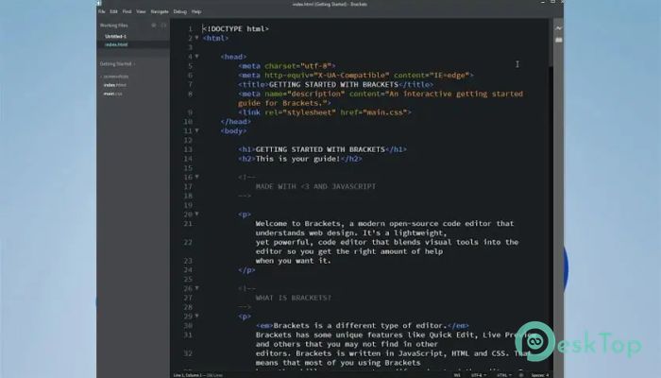Click the Live Preview lightning icon
Viewport: 661px width, 378px height.
coord(559,28)
